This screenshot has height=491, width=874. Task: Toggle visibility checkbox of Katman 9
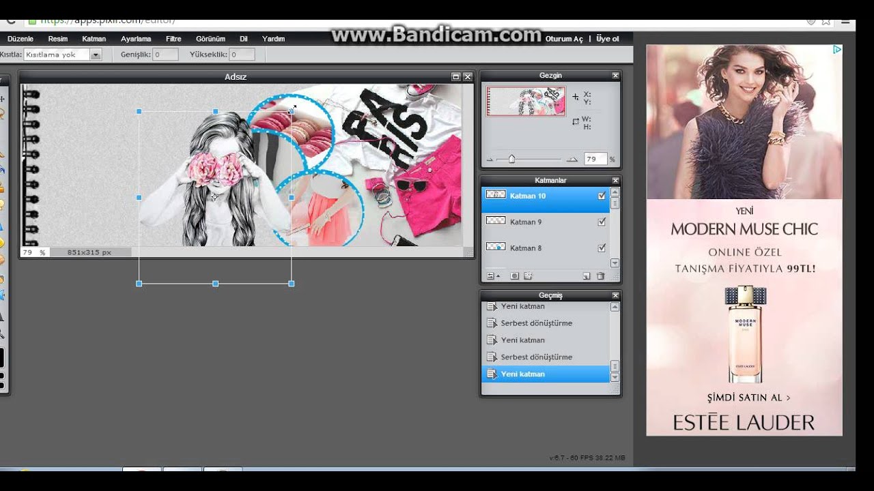click(602, 222)
